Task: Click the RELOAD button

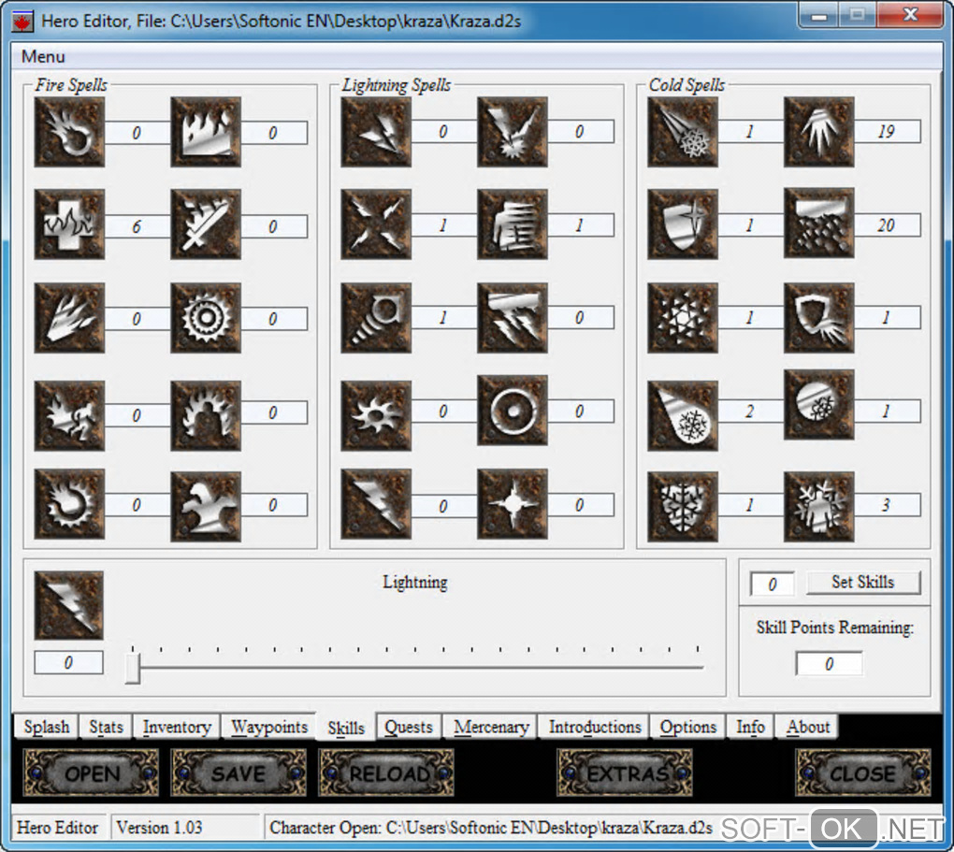Action: click(x=386, y=773)
